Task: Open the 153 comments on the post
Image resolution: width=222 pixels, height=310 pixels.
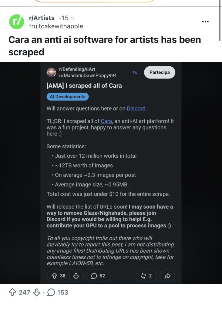Action: pos(58,292)
